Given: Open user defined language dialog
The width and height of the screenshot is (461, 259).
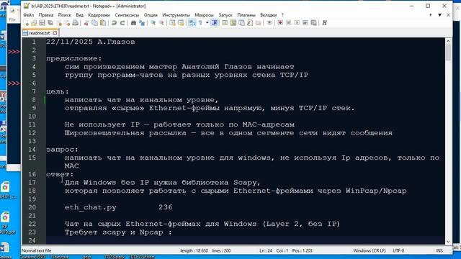Looking at the screenshot, I should 225,23.
